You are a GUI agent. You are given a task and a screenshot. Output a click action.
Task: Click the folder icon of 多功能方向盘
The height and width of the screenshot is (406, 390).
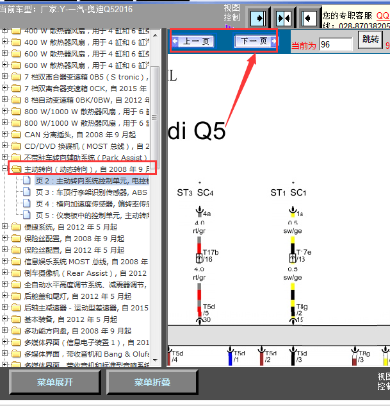point(16,330)
